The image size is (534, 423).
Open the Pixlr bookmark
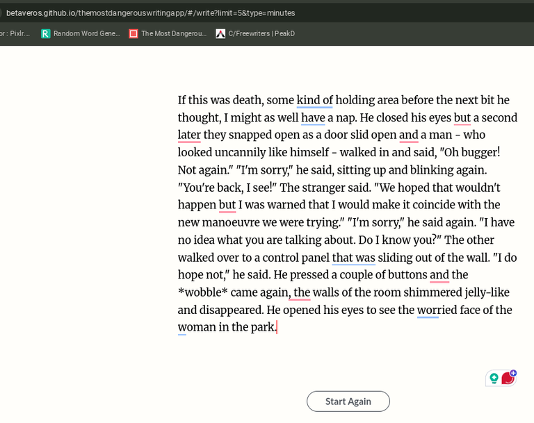[x=15, y=33]
